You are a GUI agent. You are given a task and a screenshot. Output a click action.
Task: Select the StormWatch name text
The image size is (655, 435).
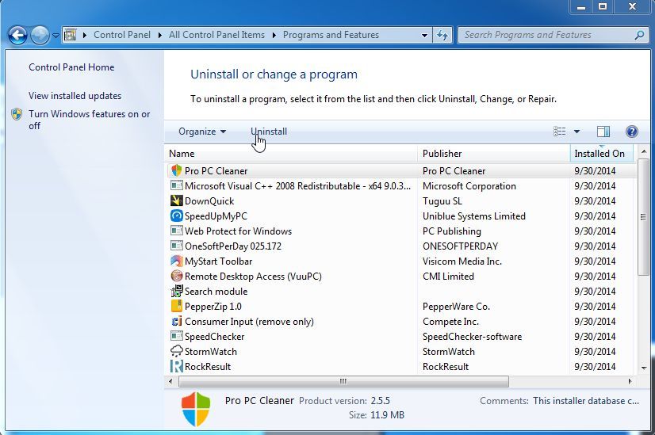(x=211, y=352)
